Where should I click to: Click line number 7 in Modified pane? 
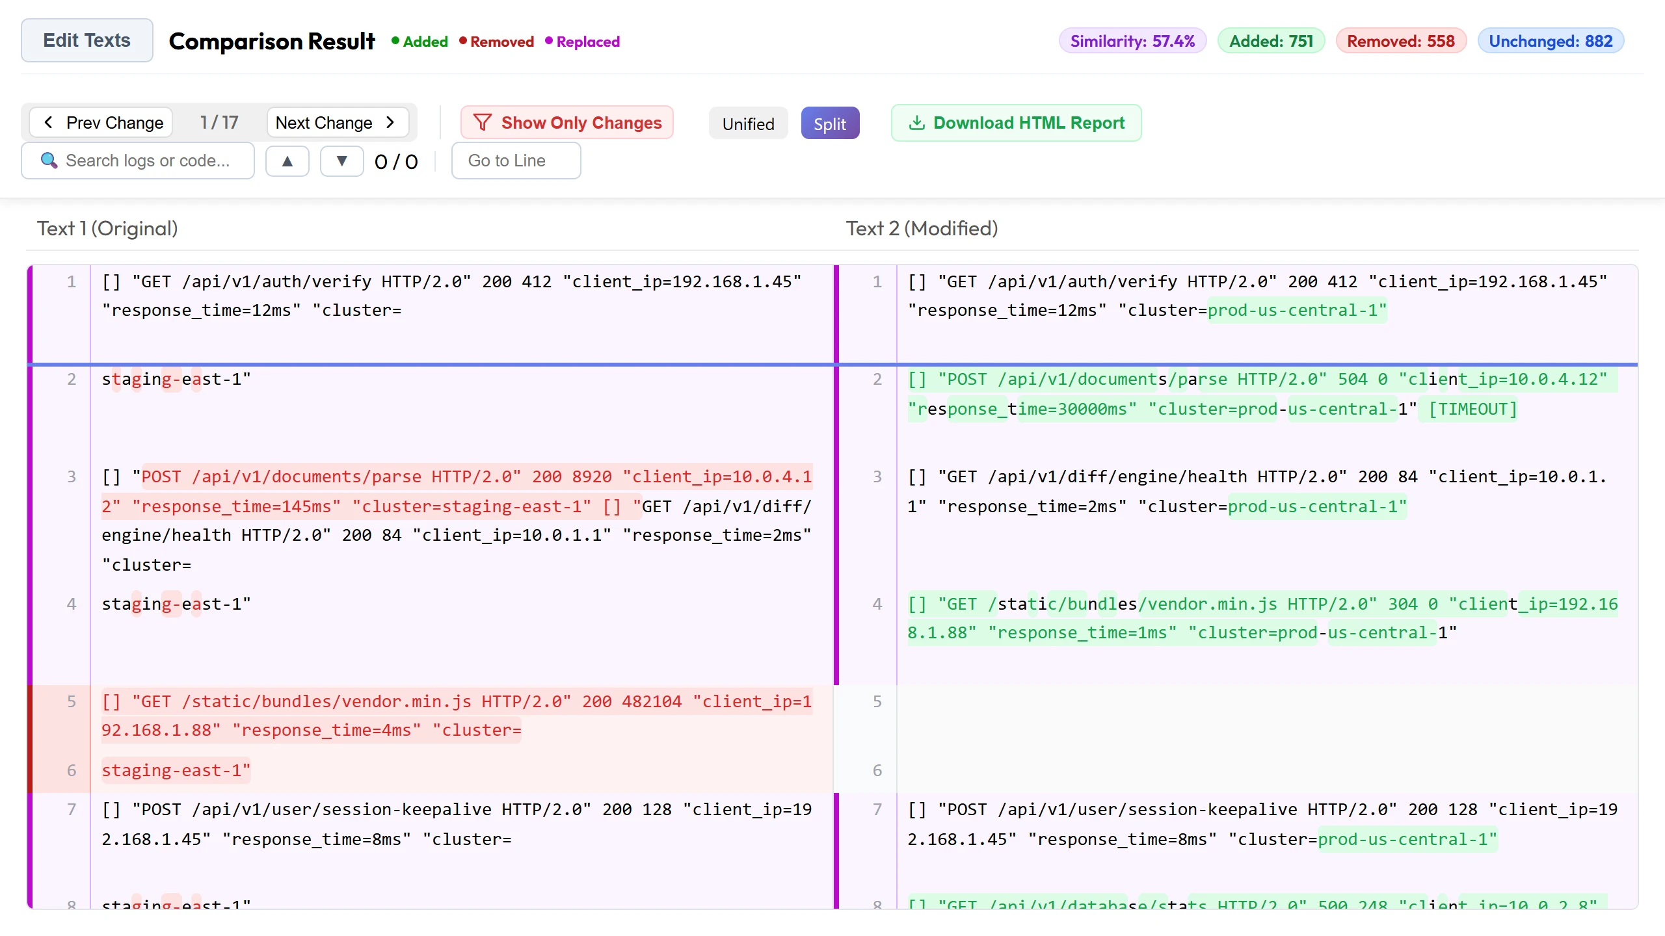tap(877, 809)
